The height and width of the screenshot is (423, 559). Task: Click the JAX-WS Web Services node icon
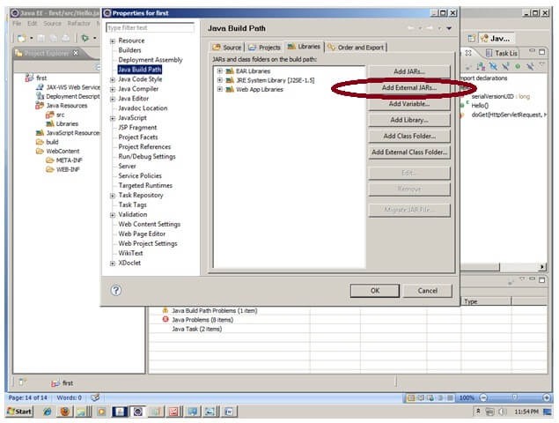point(40,86)
